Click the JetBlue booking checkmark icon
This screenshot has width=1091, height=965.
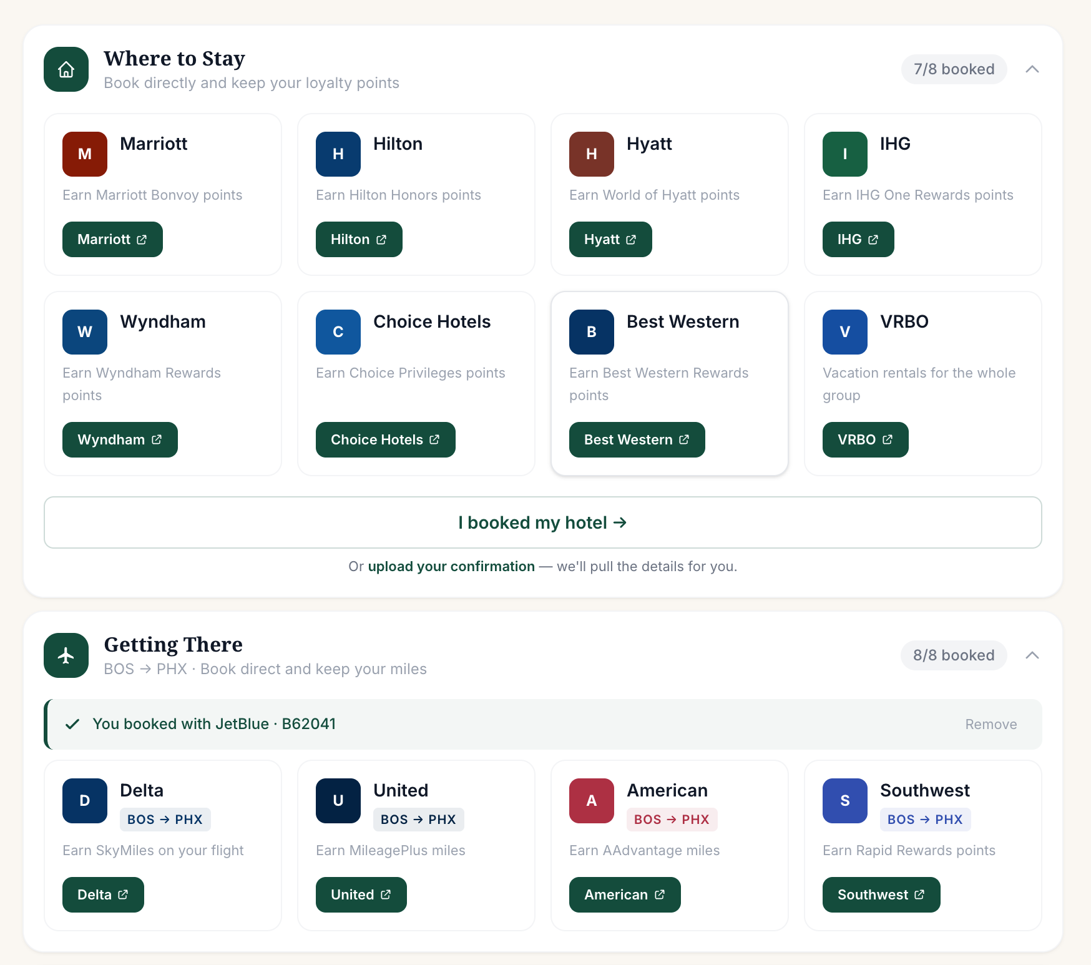click(72, 724)
